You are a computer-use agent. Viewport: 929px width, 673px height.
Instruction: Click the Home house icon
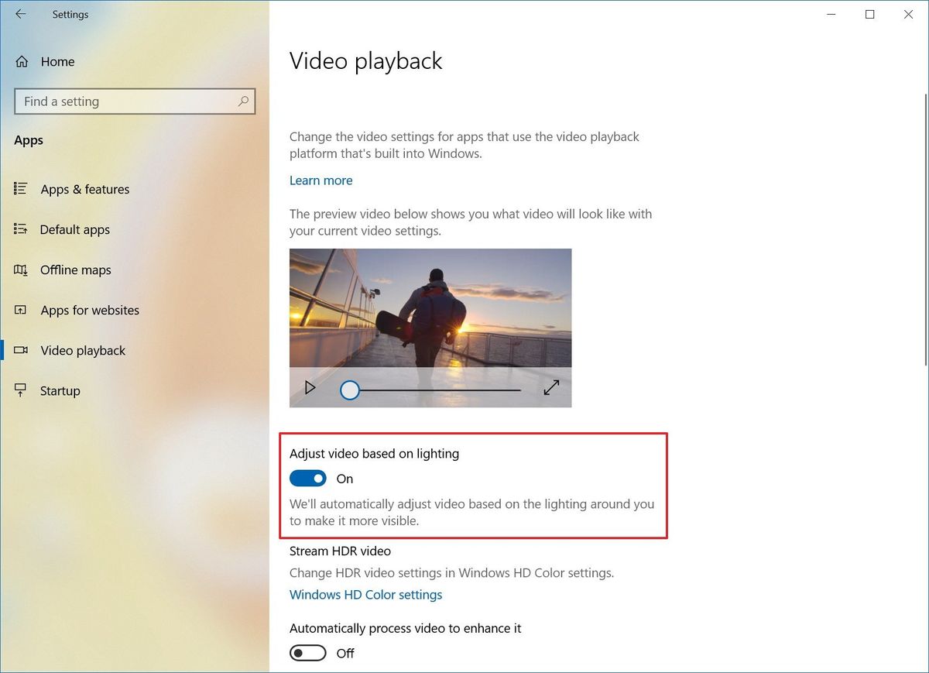[x=20, y=61]
